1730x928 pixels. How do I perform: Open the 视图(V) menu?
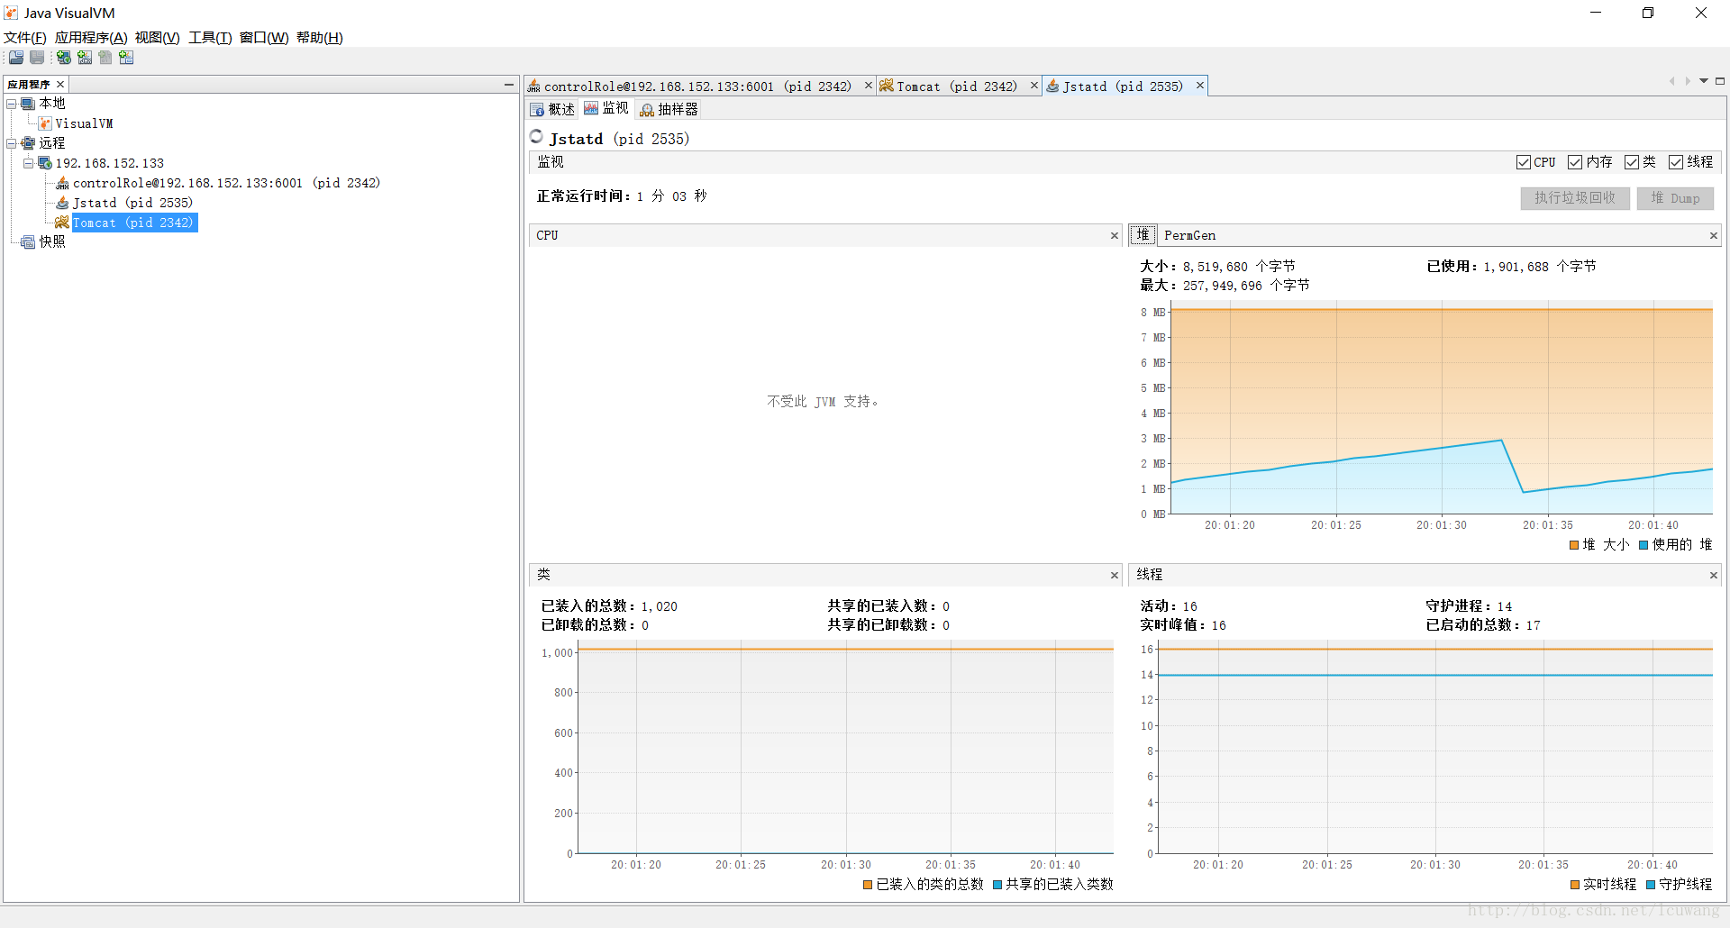click(x=158, y=38)
